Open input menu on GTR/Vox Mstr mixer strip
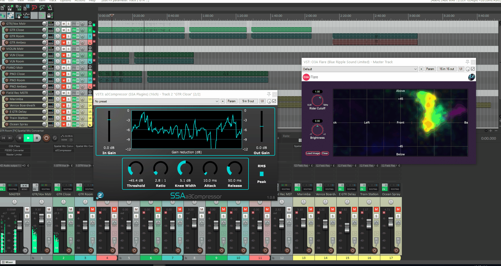 pyautogui.click(x=49, y=241)
